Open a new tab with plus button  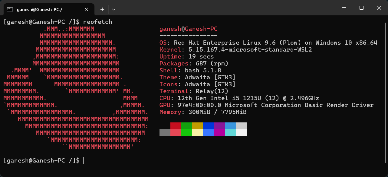pos(102,9)
